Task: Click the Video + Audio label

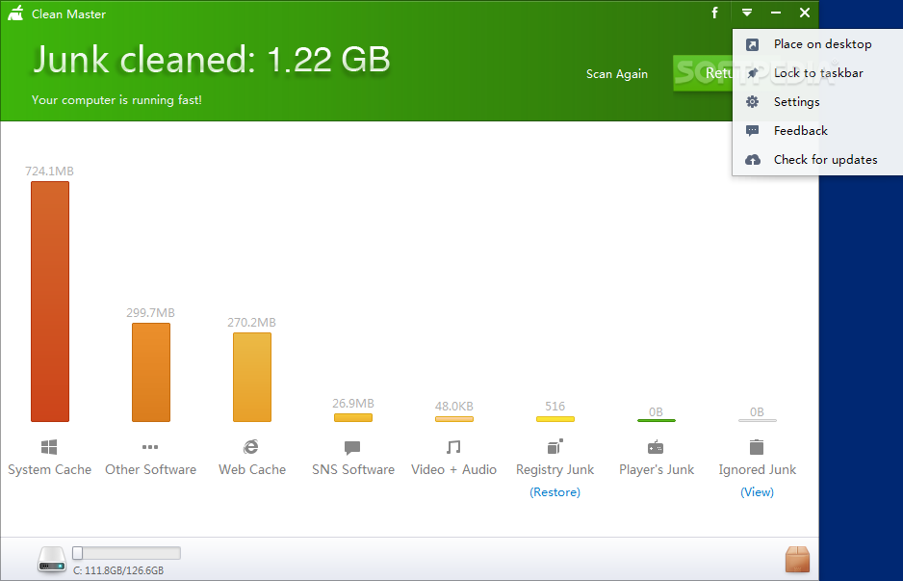Action: click(x=453, y=470)
